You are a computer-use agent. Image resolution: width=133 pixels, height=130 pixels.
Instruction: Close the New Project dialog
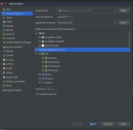[x=2, y=4]
